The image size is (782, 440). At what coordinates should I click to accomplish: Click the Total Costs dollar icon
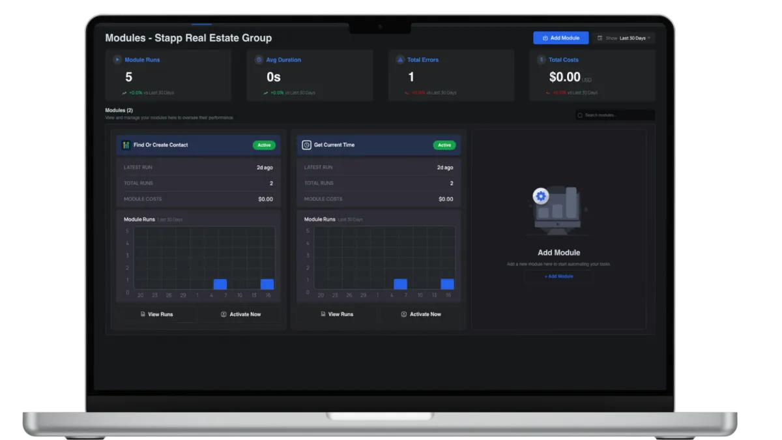point(541,59)
